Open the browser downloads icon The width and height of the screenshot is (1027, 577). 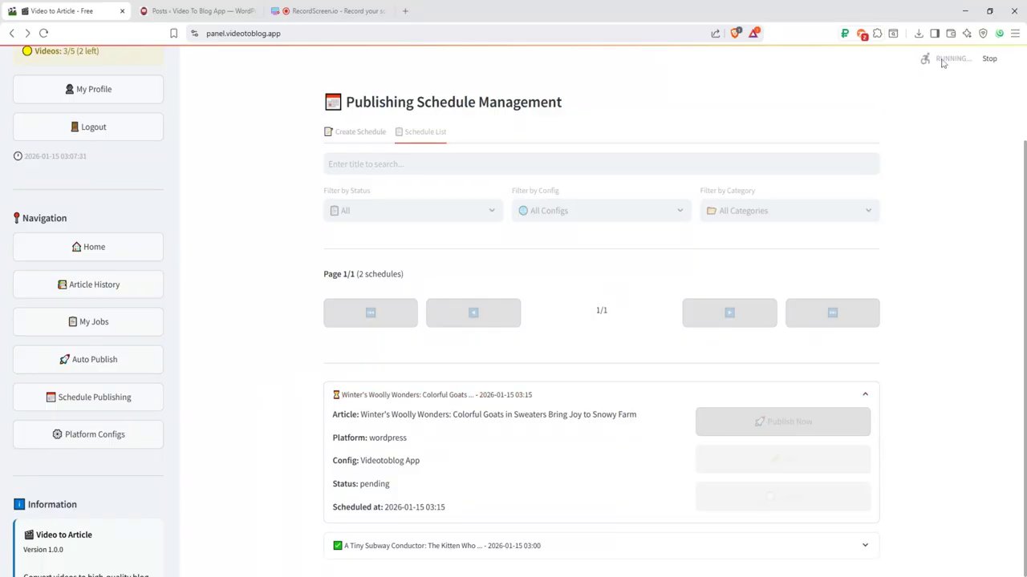(918, 33)
